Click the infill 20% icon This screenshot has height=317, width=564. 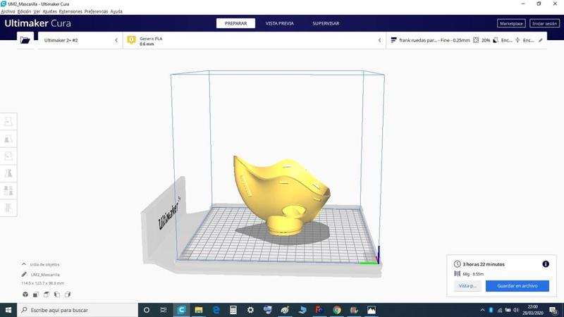pos(476,40)
